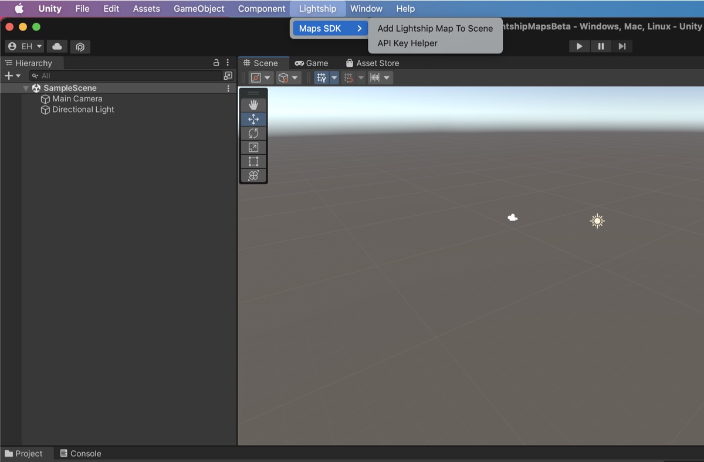Screen dimensions: 704x462
Task: Open Hierarchy panel options menu
Action: pyautogui.click(x=228, y=63)
